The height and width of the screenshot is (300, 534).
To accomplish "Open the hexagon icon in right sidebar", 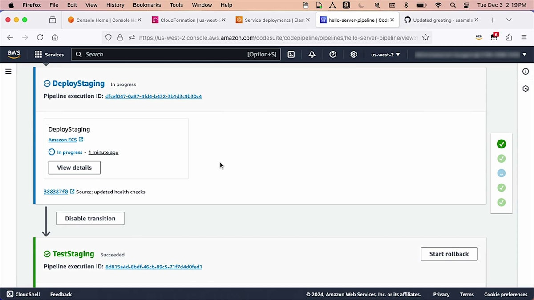I will pyautogui.click(x=526, y=88).
